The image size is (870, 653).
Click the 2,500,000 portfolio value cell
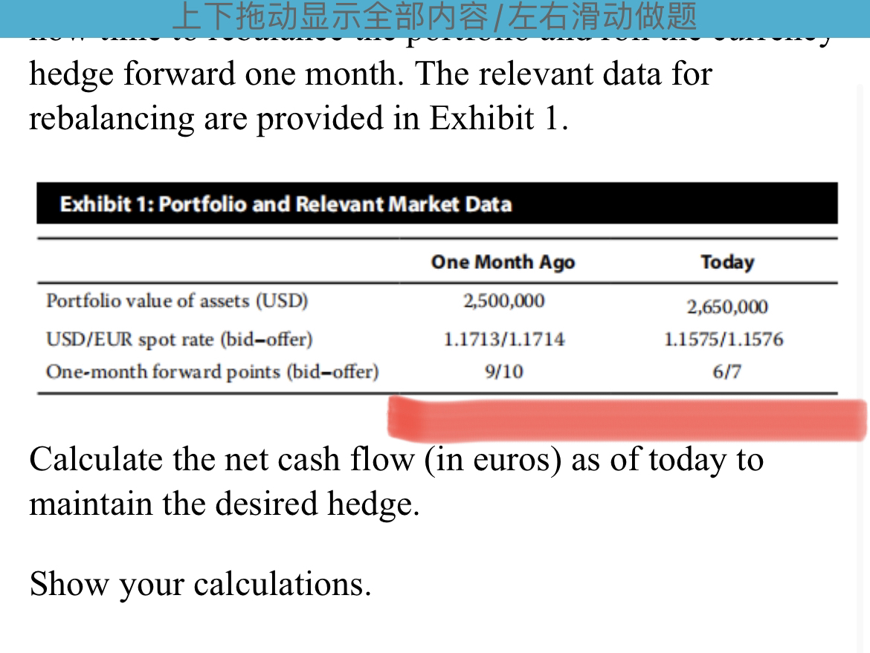(x=504, y=300)
